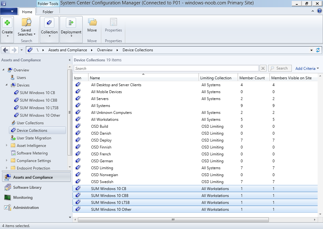This screenshot has height=229, width=323.
Task: Switch to Assets and Compliance workspace
Action: pyautogui.click(x=36, y=177)
